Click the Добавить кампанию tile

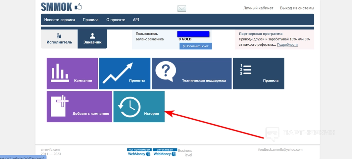[79, 107]
